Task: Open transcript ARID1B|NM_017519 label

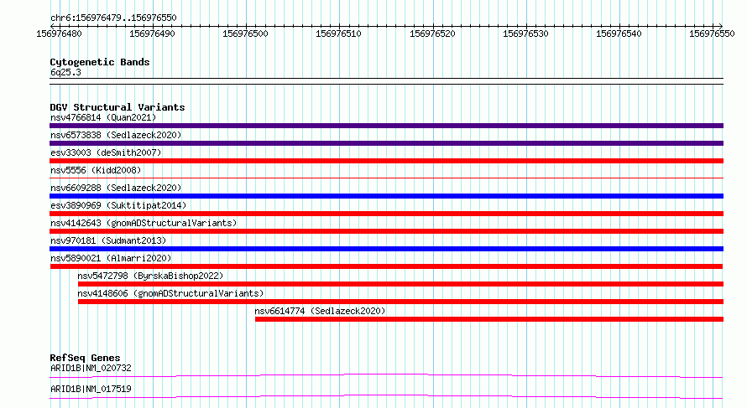Action: coord(91,389)
